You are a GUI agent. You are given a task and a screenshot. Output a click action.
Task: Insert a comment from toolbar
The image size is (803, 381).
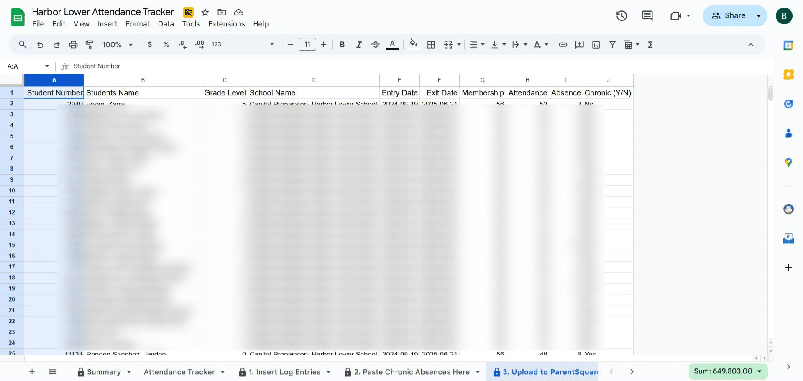pos(579,44)
